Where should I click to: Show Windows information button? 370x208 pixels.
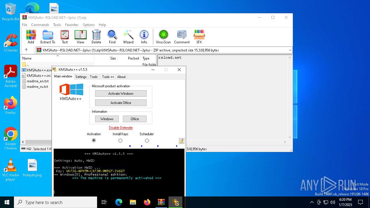(107, 119)
